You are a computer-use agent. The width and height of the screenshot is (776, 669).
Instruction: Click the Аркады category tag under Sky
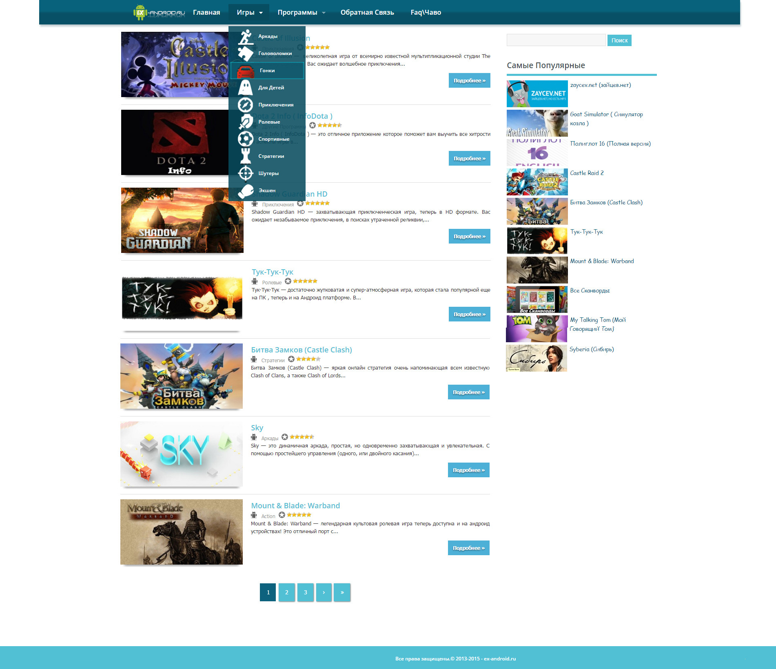point(270,439)
